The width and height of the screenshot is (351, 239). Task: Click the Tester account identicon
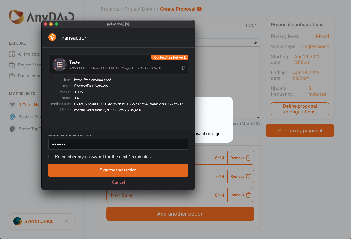59,65
